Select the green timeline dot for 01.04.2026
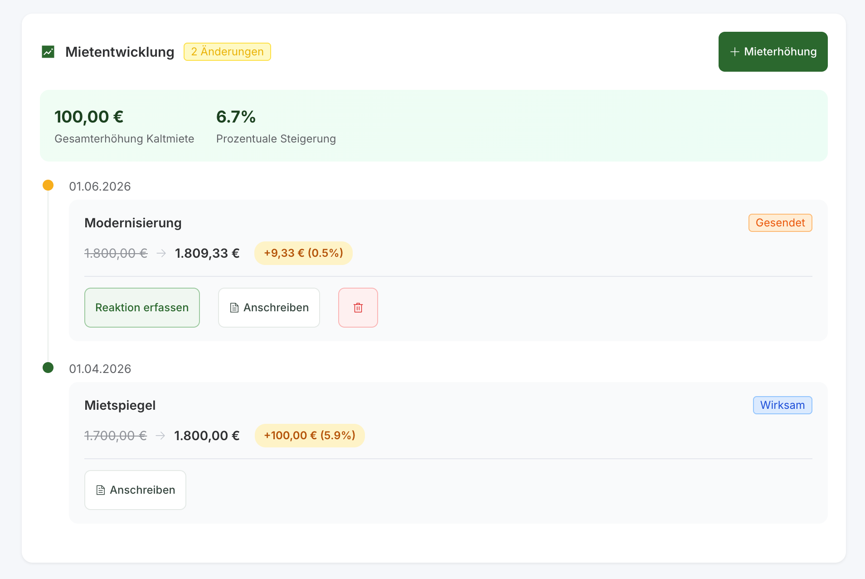This screenshot has height=579, width=865. (x=48, y=368)
